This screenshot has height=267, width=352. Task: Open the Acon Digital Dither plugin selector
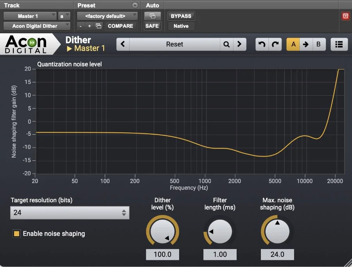(x=36, y=26)
